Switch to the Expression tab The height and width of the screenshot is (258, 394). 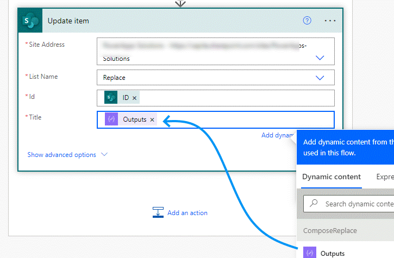(385, 177)
